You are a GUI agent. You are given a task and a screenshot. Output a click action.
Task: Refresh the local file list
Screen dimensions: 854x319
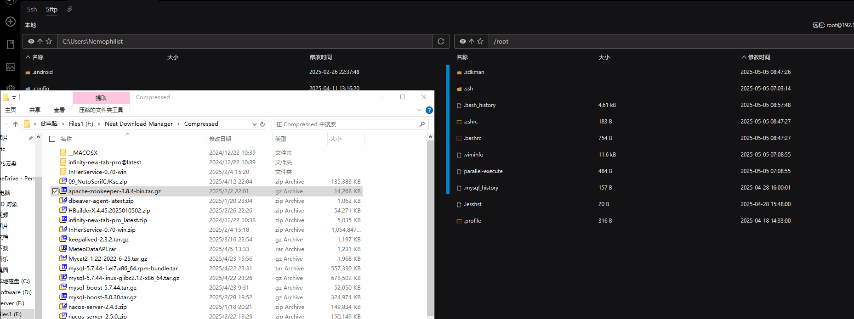point(440,41)
